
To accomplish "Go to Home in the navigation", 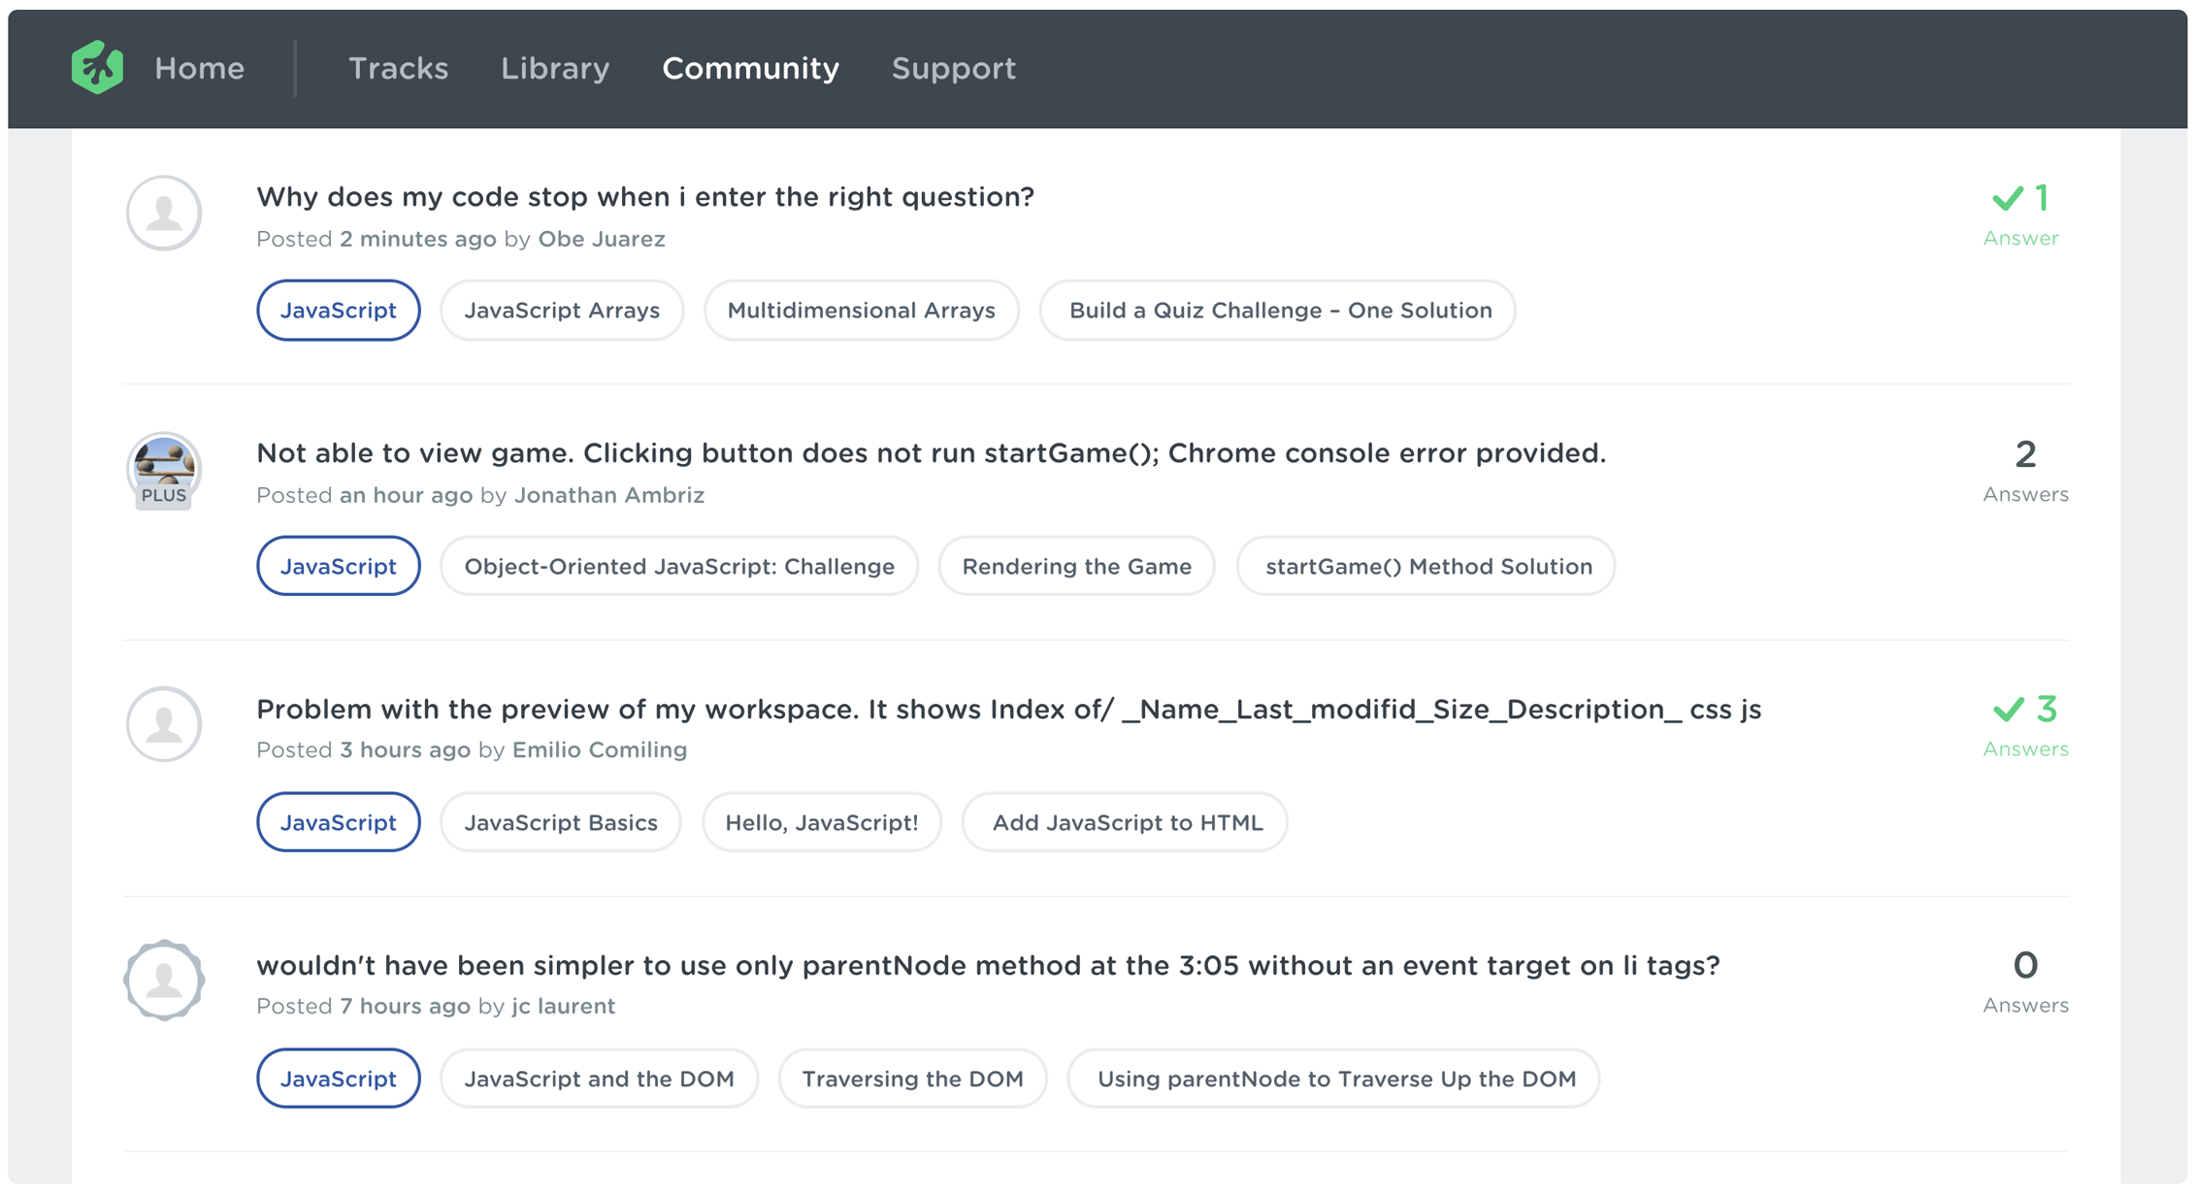I will point(200,68).
